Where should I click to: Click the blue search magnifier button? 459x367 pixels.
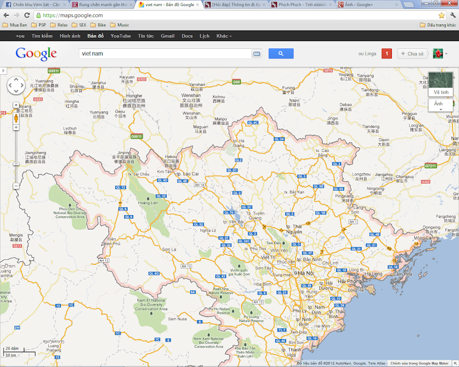pos(281,53)
